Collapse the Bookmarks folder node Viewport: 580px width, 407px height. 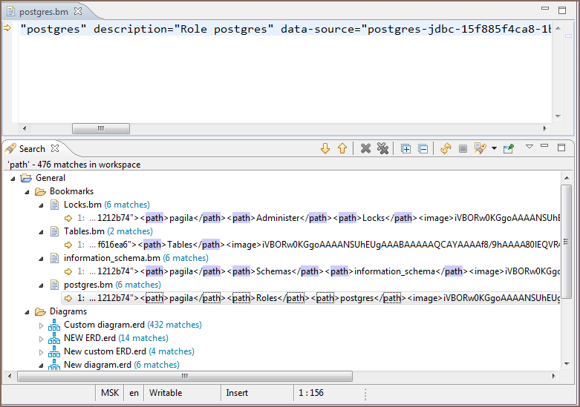coord(27,191)
